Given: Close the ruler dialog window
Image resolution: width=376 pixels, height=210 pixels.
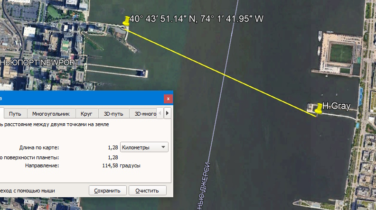Looking at the screenshot, I should (x=169, y=99).
